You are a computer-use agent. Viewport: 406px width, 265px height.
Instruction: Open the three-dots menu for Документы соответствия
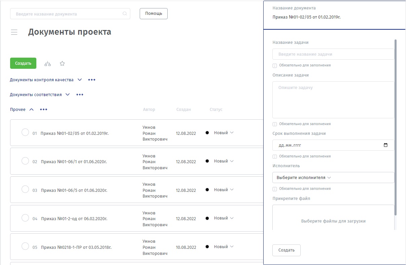point(80,95)
